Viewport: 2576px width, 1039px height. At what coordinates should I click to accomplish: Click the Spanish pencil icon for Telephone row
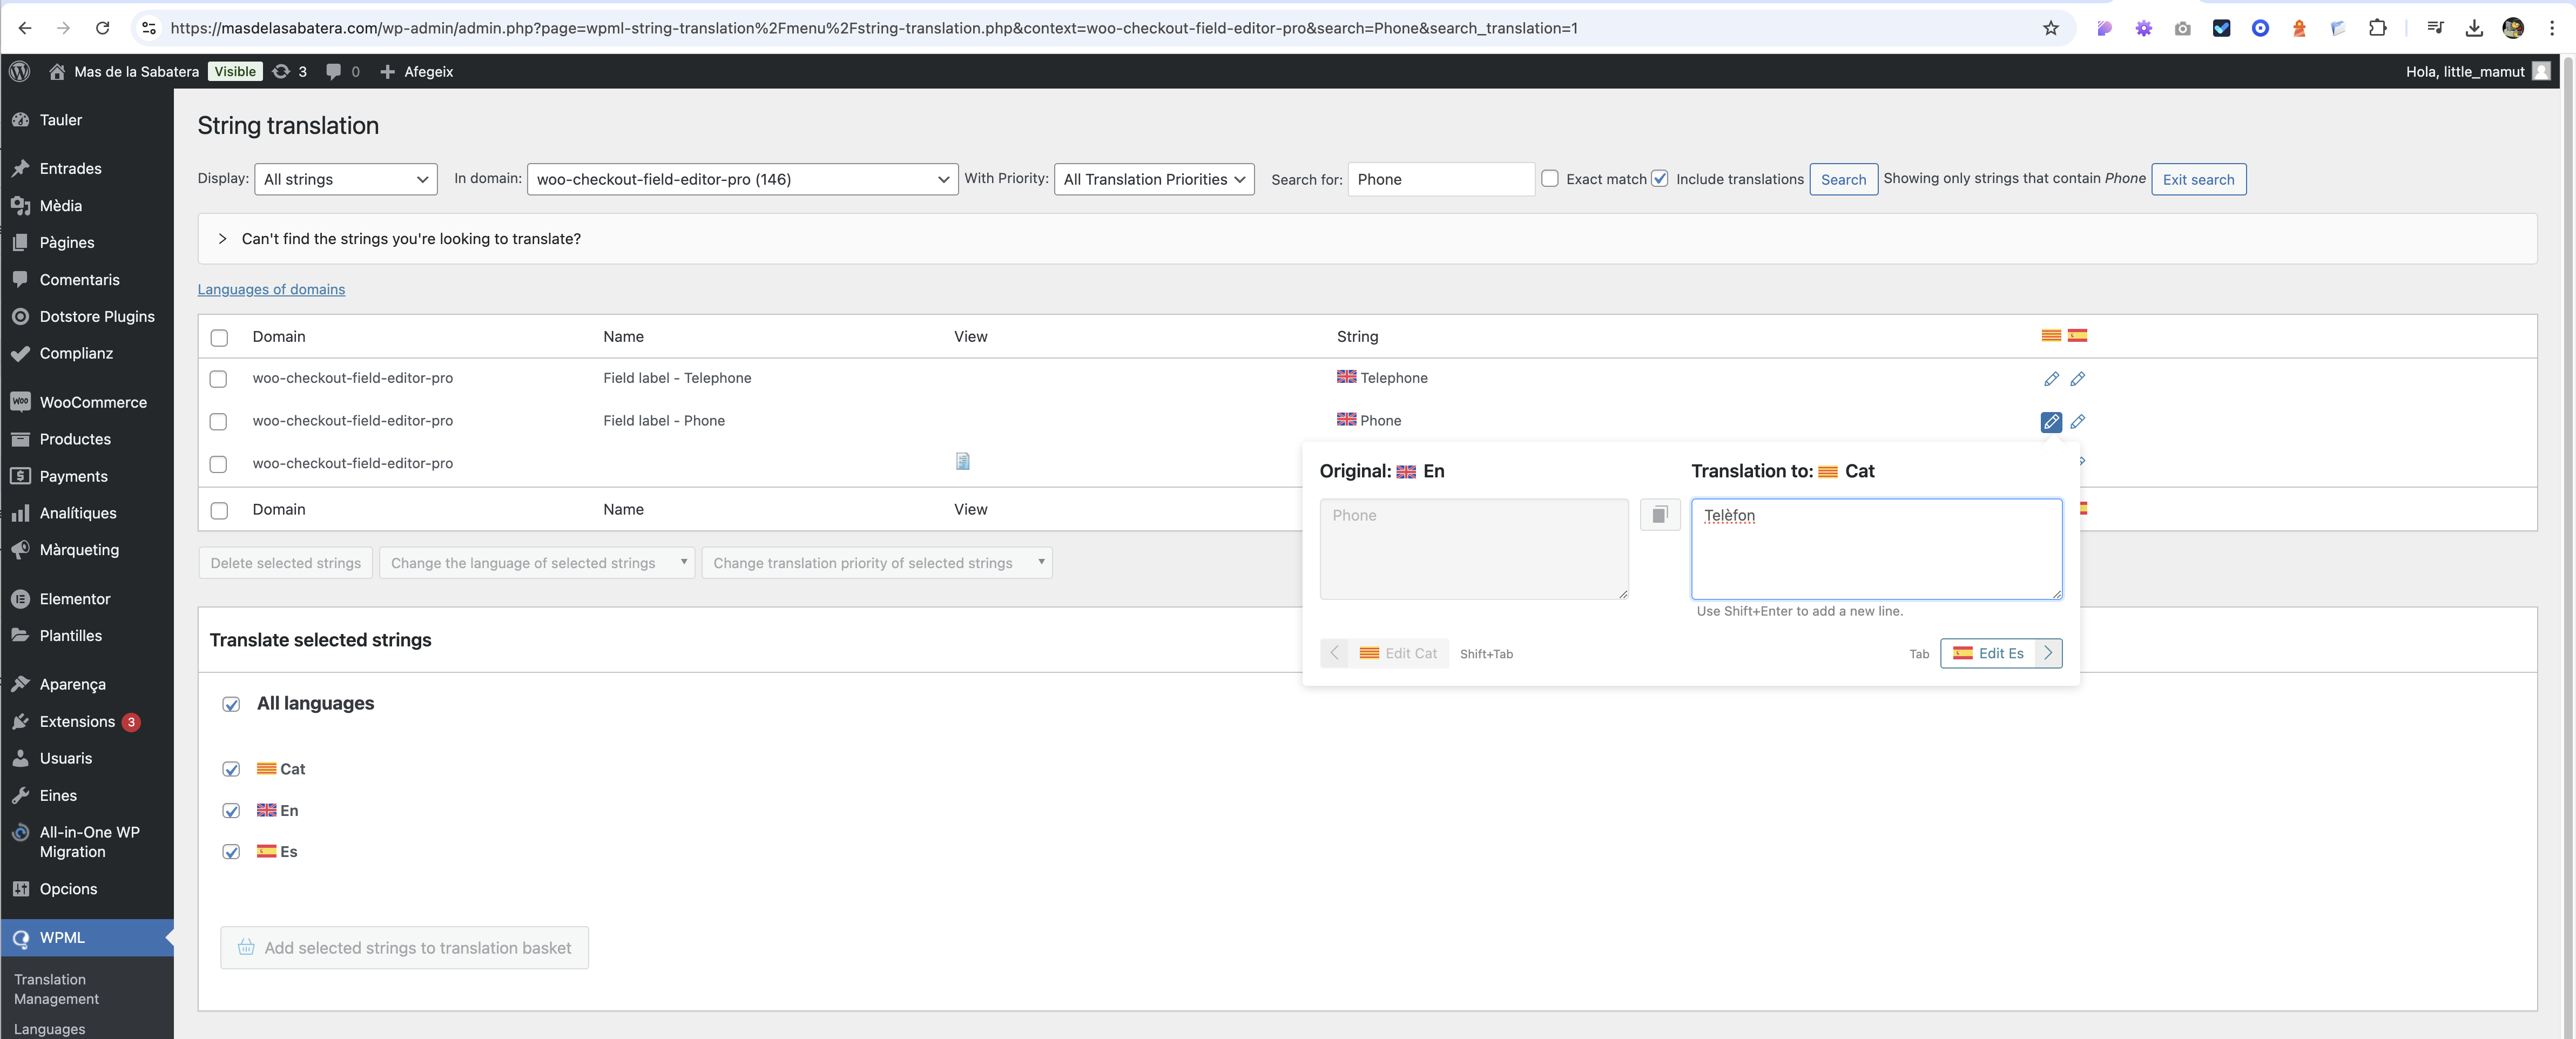click(2077, 379)
